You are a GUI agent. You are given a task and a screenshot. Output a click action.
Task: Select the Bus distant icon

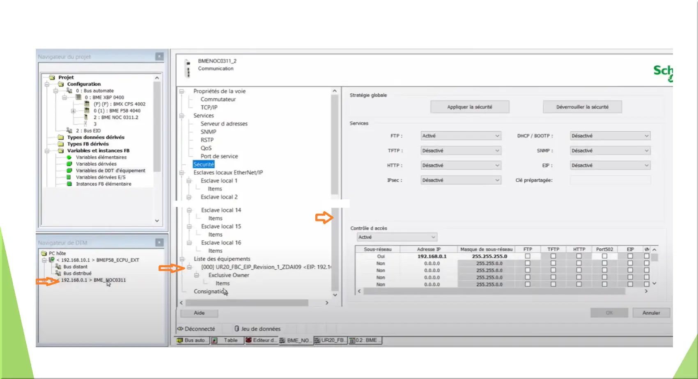[58, 267]
